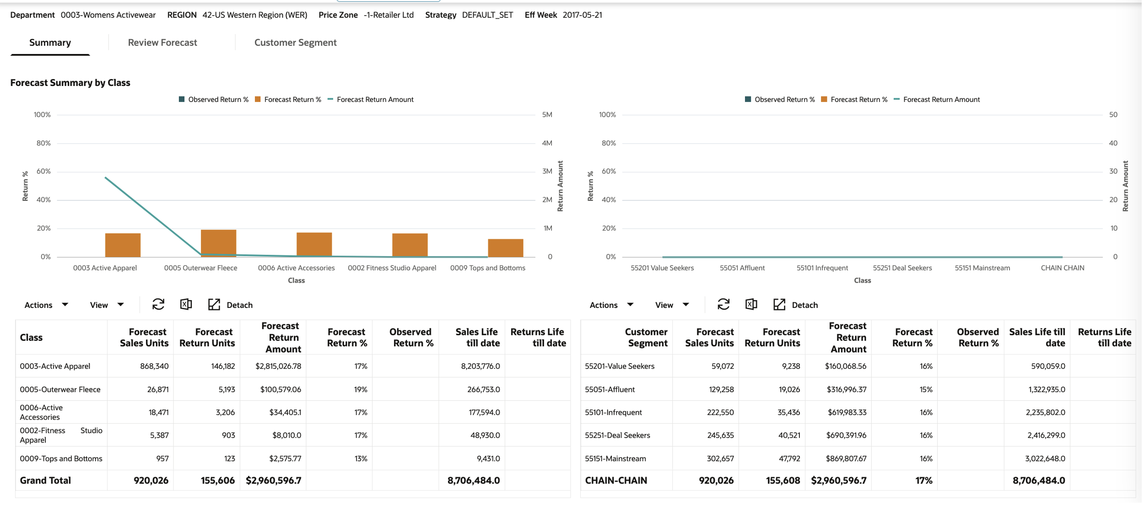This screenshot has height=505, width=1144.
Task: Refresh the customer segment table
Action: click(x=723, y=305)
